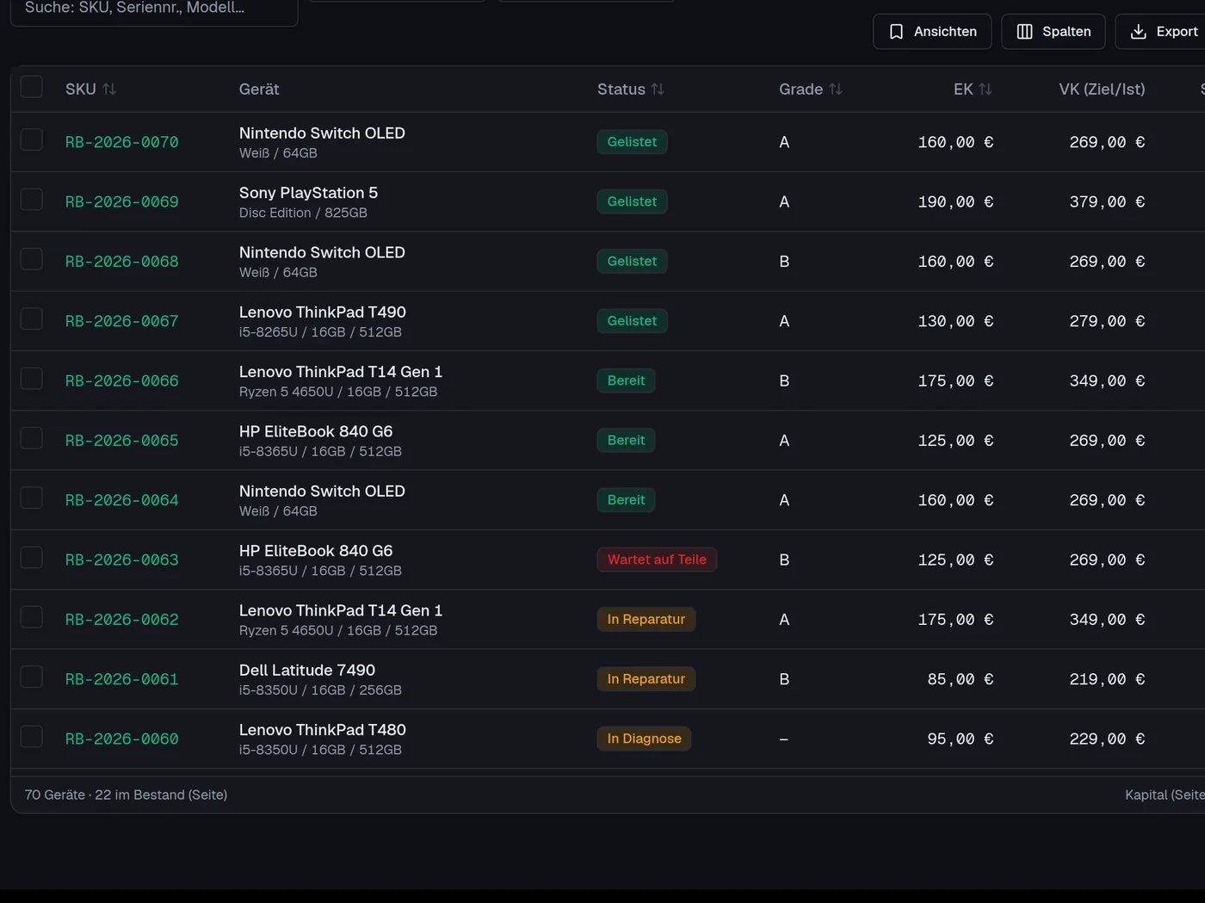The image size is (1205, 903).
Task: Focus the SKU, Seriennr., Modell search field
Action: (x=154, y=9)
